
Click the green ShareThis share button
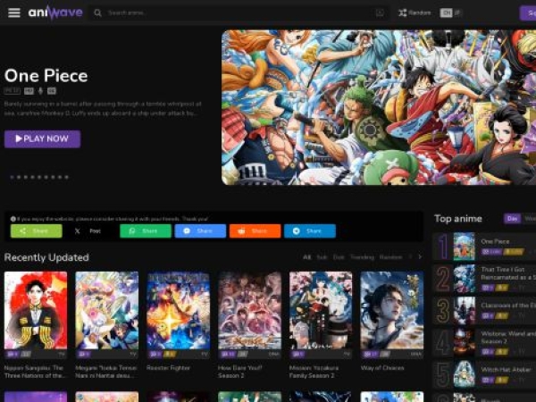click(37, 231)
